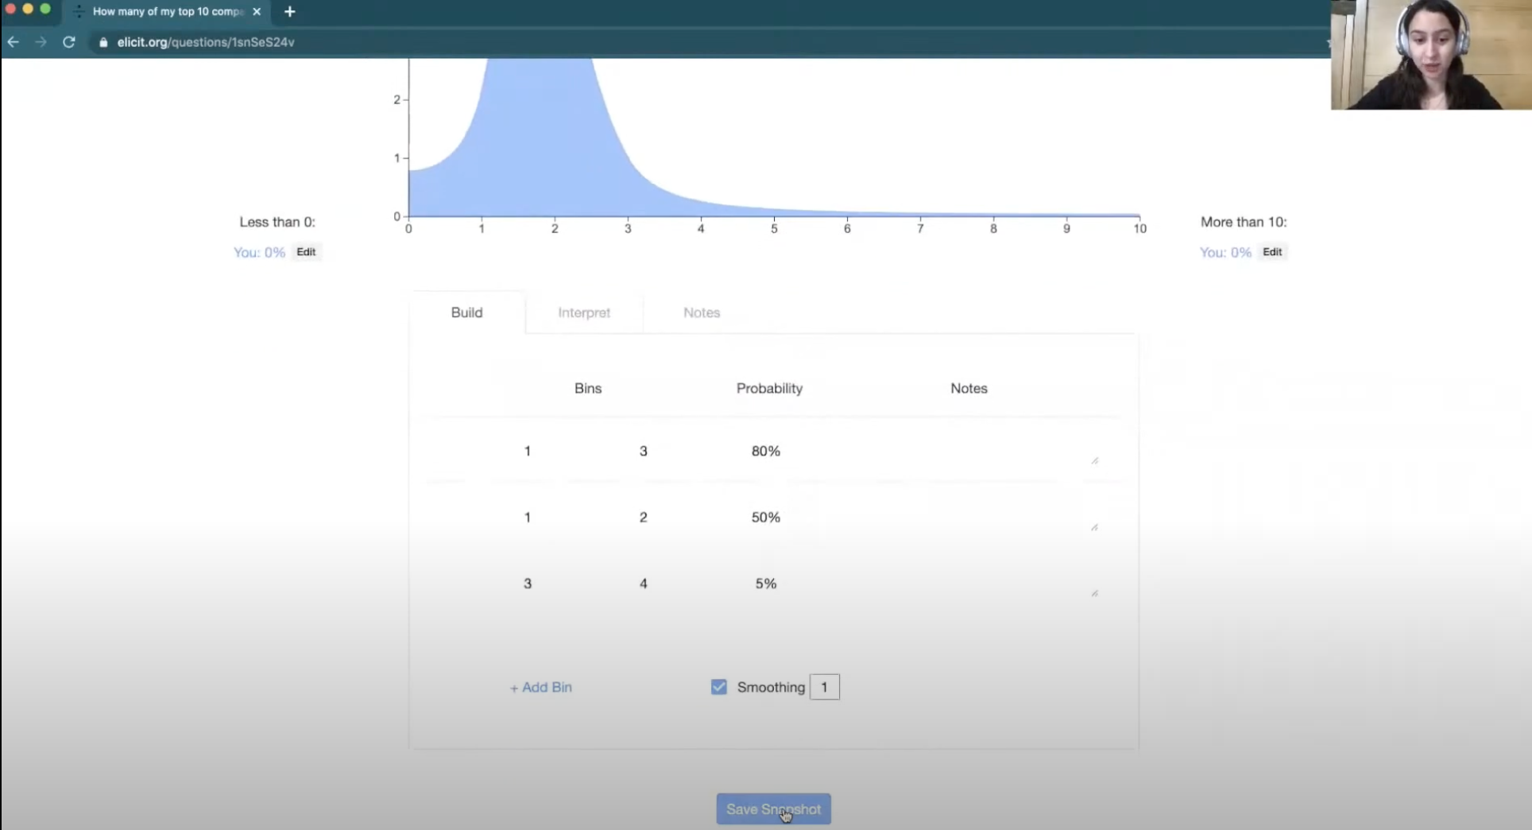Toggle the Smoothing checkbox

click(x=719, y=687)
